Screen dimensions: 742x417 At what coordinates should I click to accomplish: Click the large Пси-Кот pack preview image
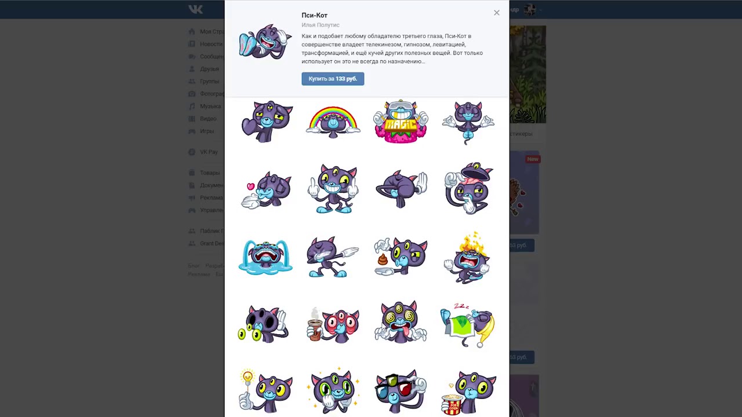click(265, 42)
